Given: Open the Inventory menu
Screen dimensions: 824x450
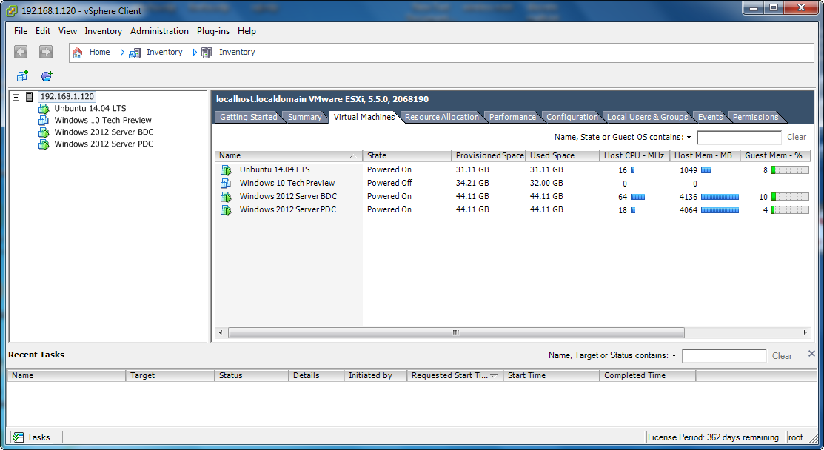Looking at the screenshot, I should (x=104, y=31).
